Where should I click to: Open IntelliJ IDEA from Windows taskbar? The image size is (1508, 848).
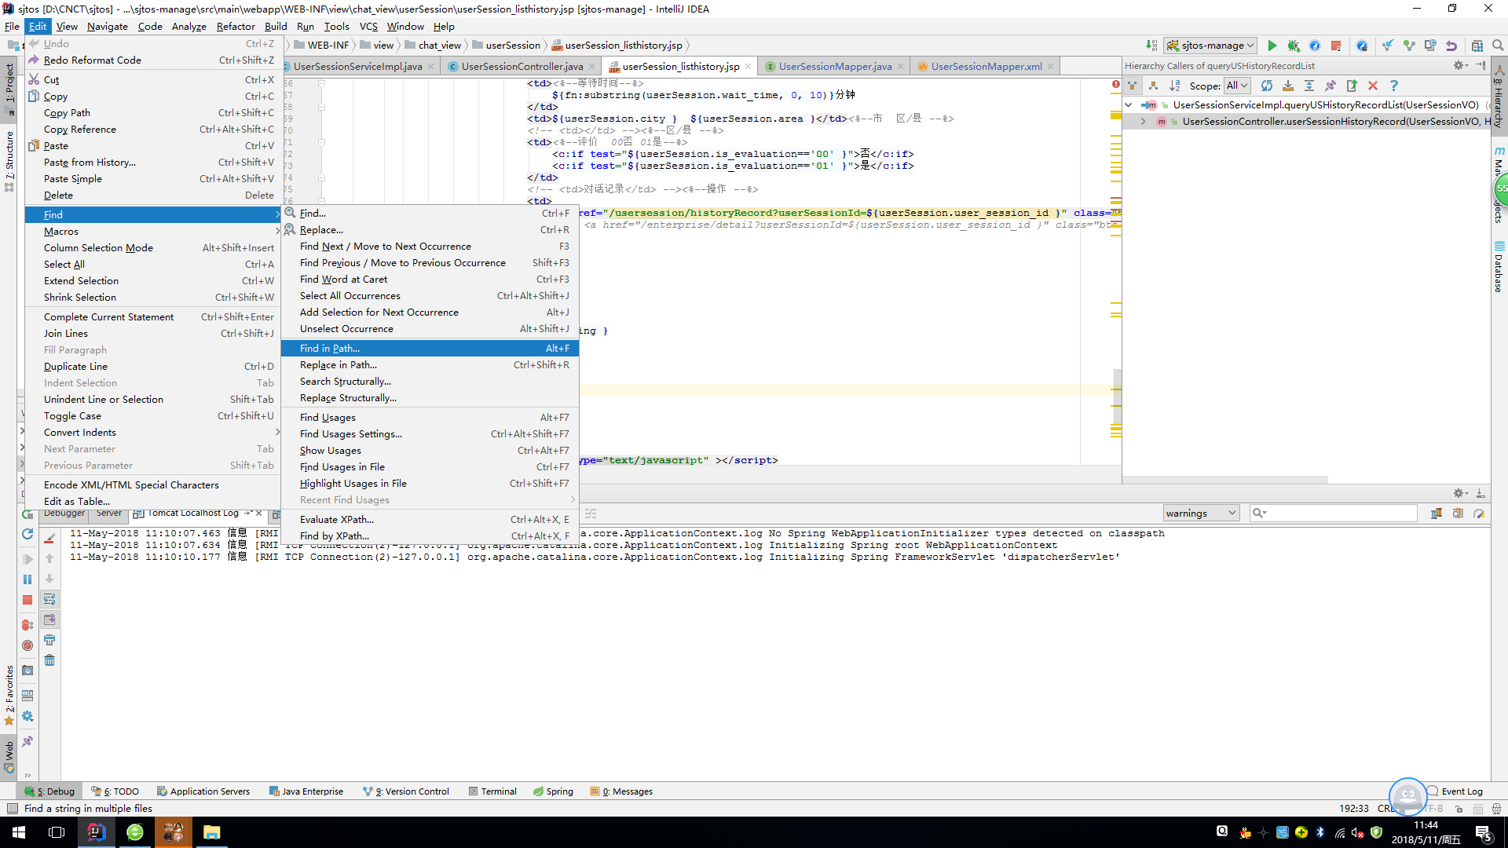click(96, 832)
